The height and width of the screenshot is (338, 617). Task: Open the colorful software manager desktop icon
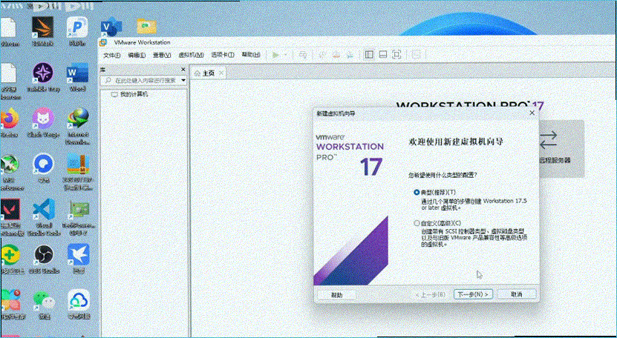click(10, 305)
